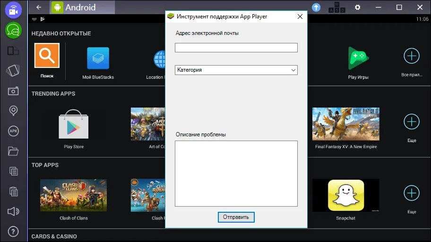Click the TRENDING APPS heading

[53, 93]
